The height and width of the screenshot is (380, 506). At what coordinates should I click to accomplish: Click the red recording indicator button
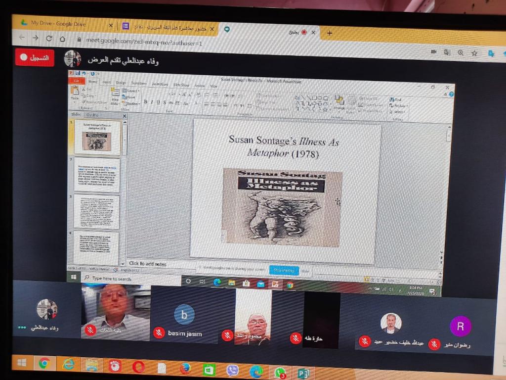pos(34,57)
